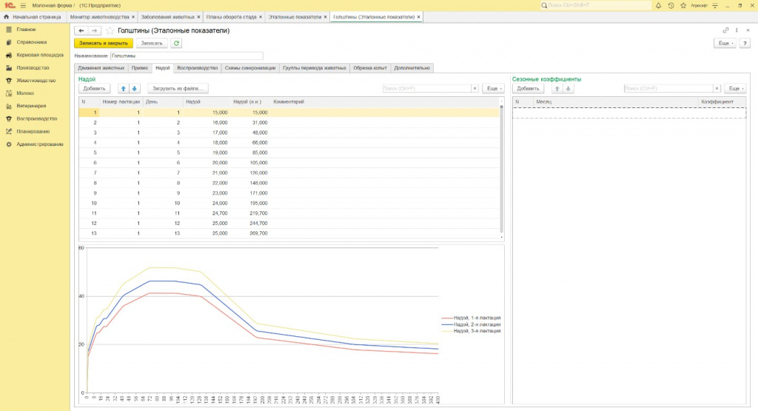The image size is (758, 411).
Task: Add this form to favorites with star icon
Action: click(x=110, y=30)
